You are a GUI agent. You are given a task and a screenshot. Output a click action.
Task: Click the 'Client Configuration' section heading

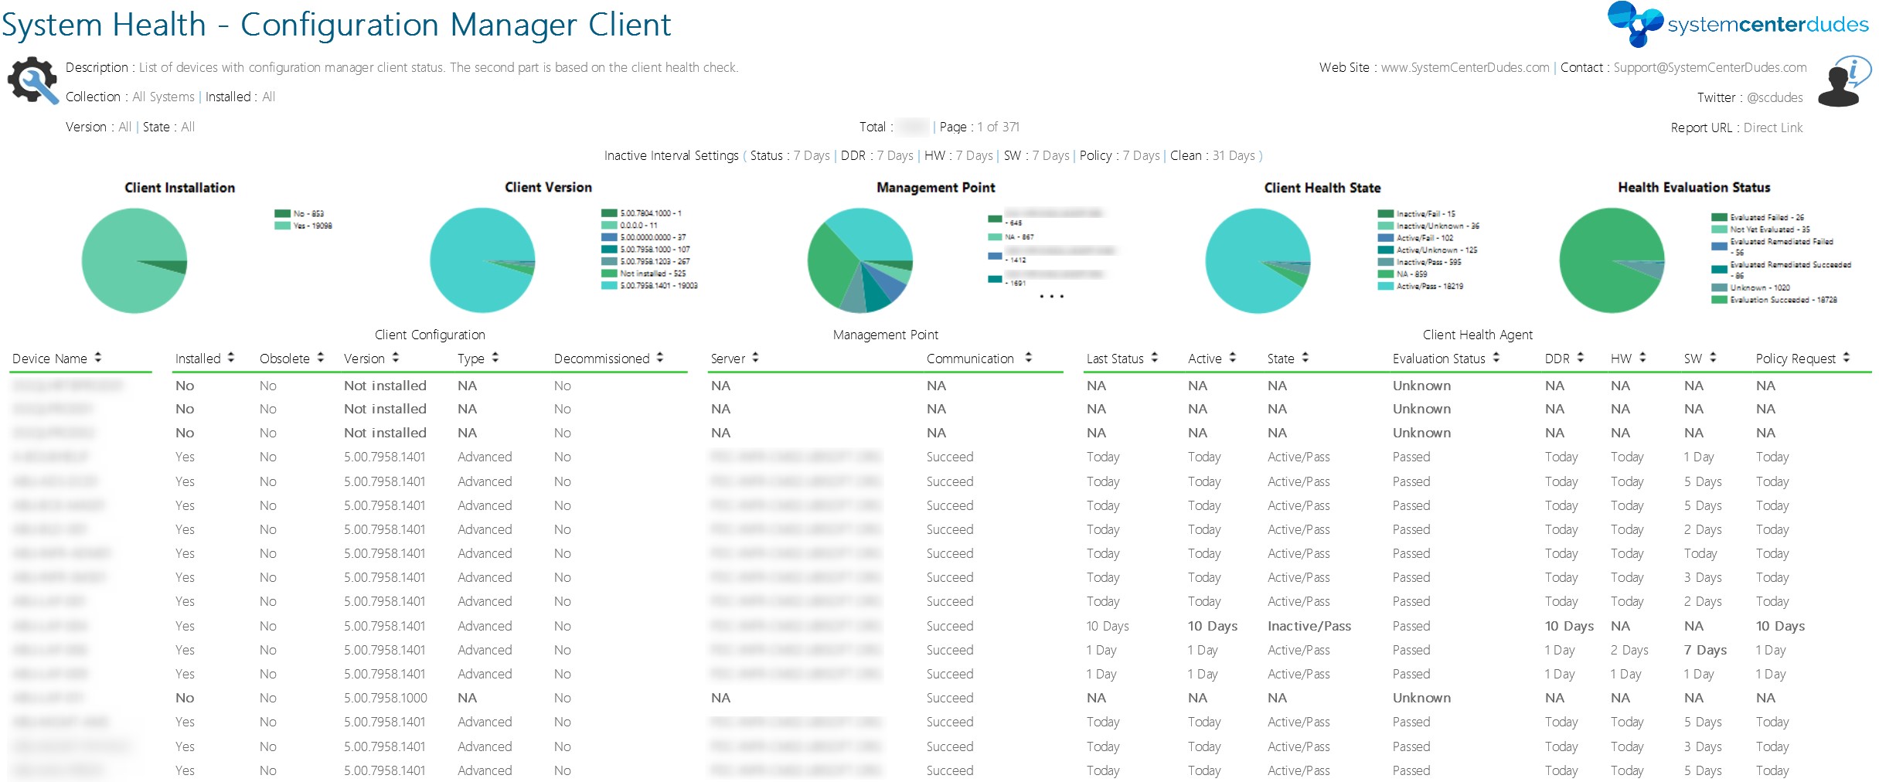pos(430,335)
